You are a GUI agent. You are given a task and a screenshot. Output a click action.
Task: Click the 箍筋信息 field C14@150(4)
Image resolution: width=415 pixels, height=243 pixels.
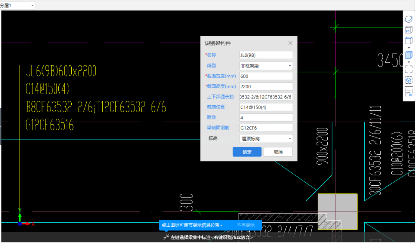[x=266, y=107]
